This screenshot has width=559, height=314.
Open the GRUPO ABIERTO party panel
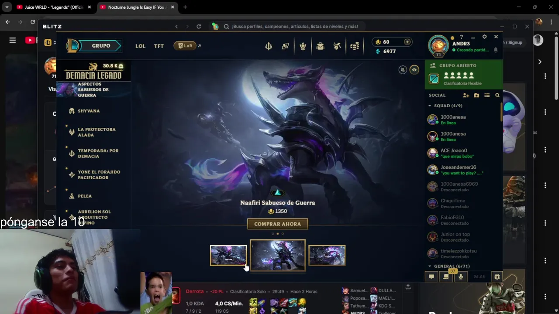[x=464, y=75]
